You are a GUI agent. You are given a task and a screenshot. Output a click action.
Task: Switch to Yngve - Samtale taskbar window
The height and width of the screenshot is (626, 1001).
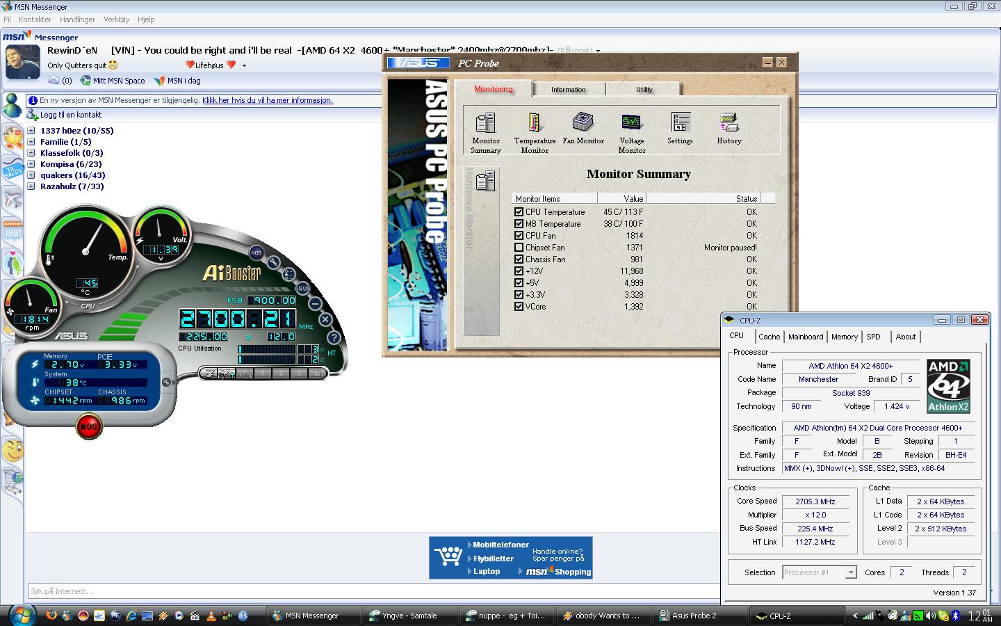[409, 616]
